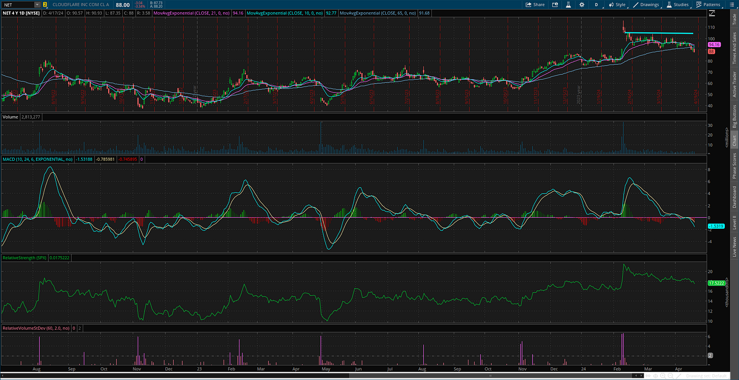The image size is (739, 380).
Task: Click the -1.5319 MACD value bubble
Action: [716, 226]
